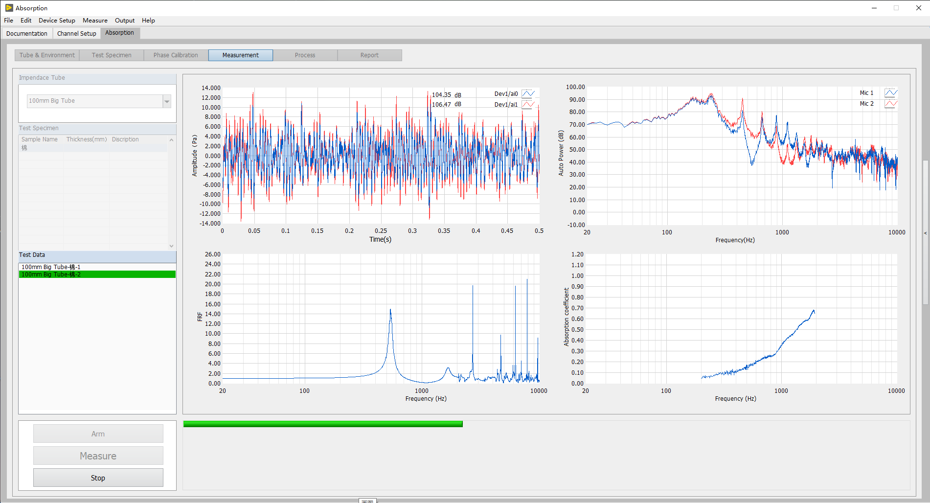Switch to the Channel Setup tab
The image size is (930, 503).
[x=76, y=33]
